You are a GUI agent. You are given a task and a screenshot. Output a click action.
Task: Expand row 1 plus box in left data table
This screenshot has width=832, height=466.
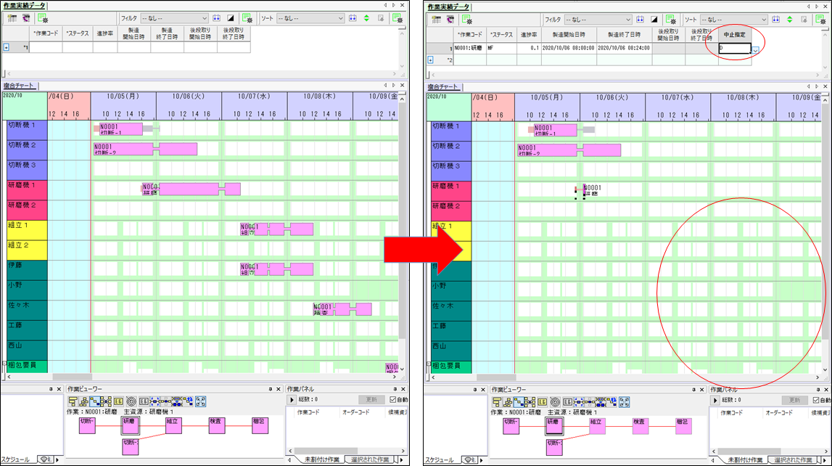click(x=7, y=48)
